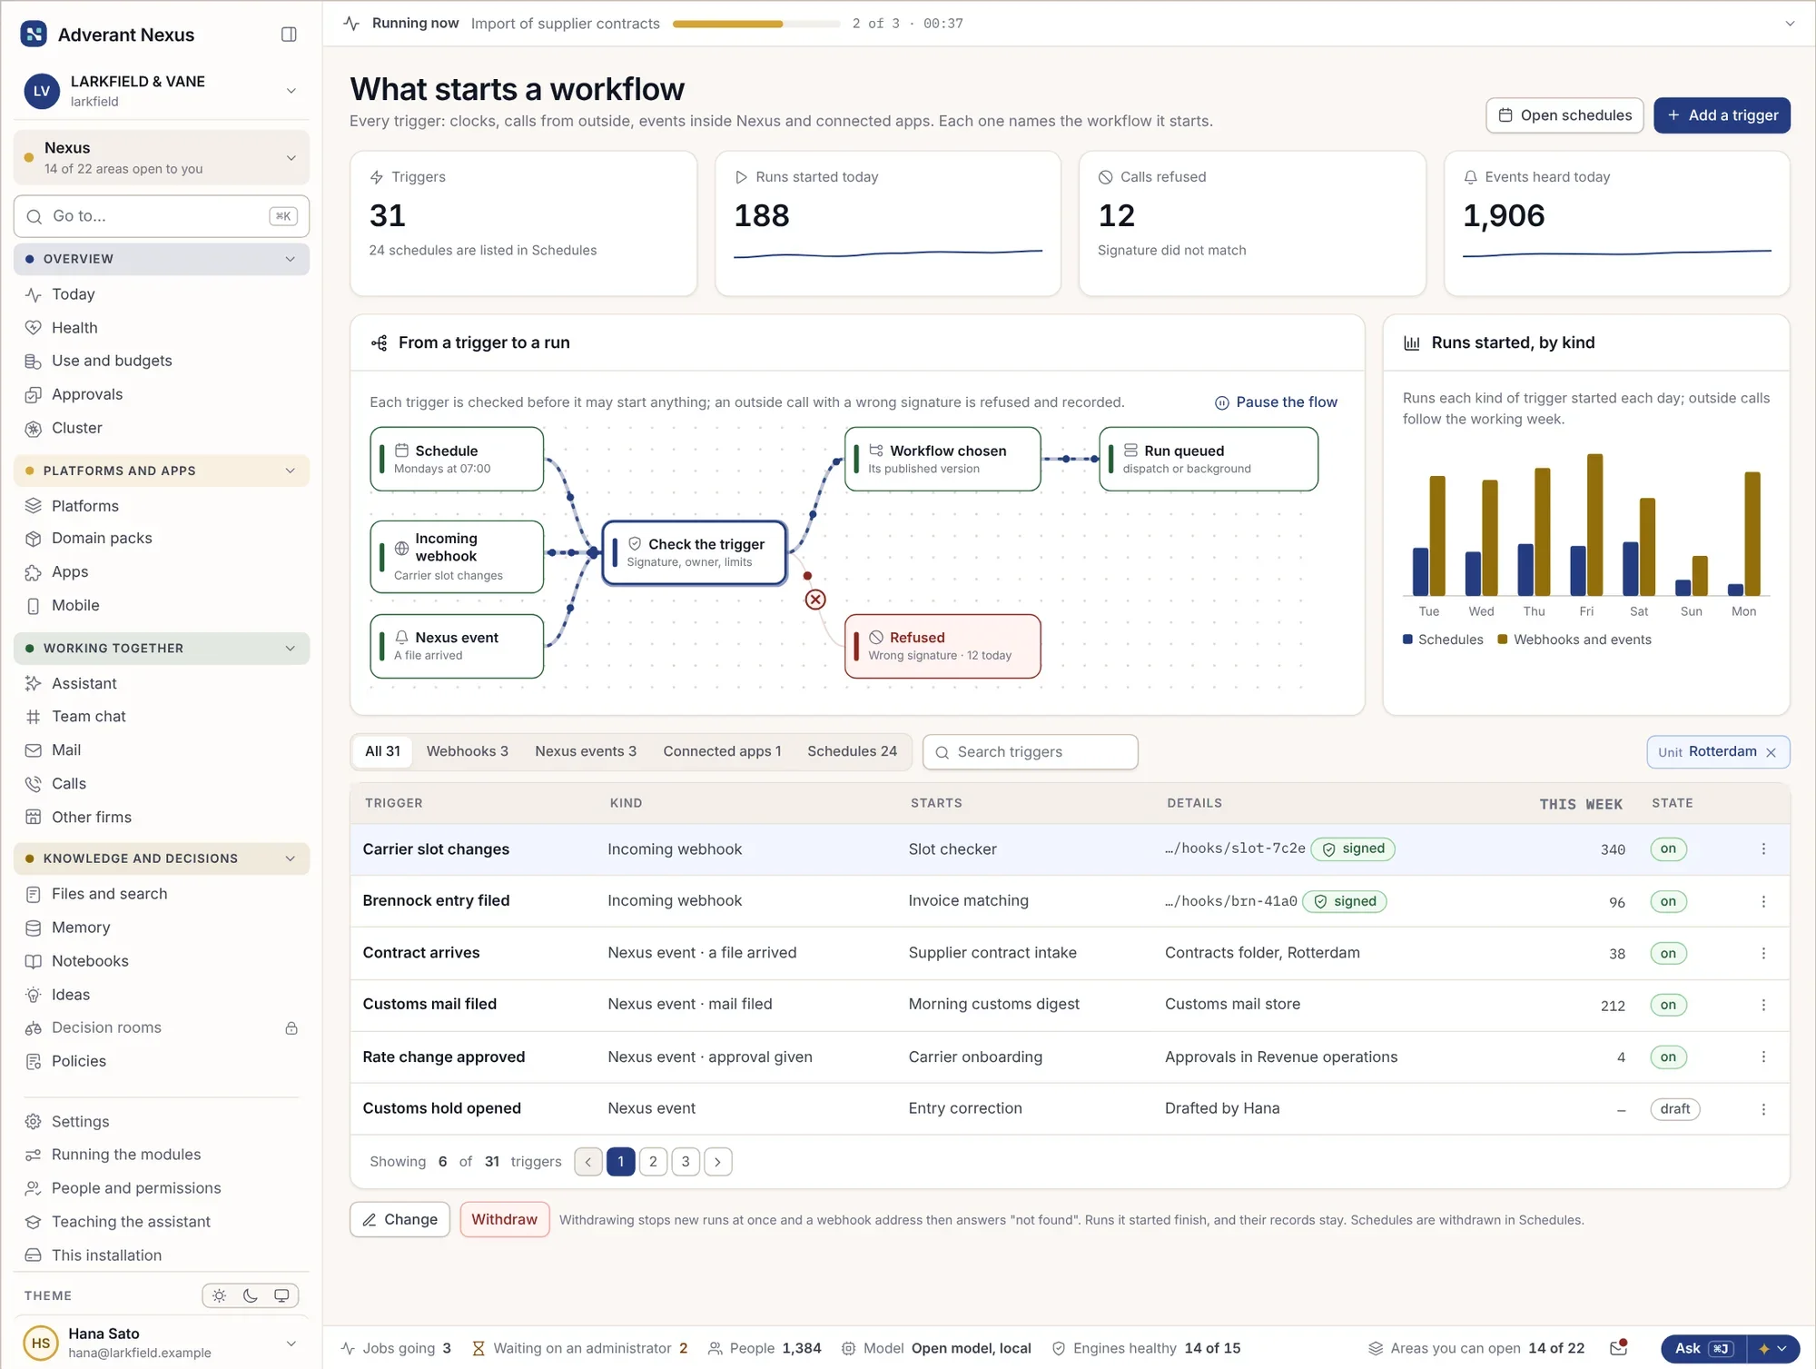Image resolution: width=1816 pixels, height=1369 pixels.
Task: Open the locked Decision rooms item
Action: (162, 1027)
